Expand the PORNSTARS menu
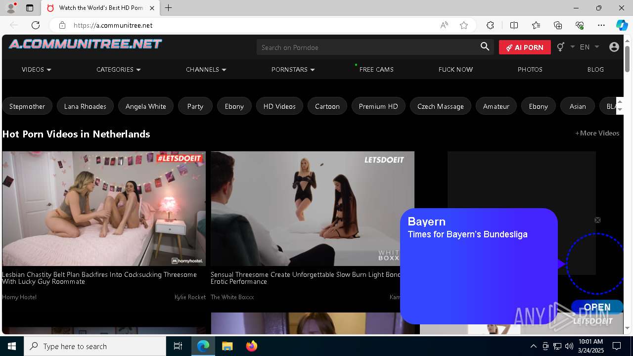This screenshot has height=356, width=633. point(293,70)
